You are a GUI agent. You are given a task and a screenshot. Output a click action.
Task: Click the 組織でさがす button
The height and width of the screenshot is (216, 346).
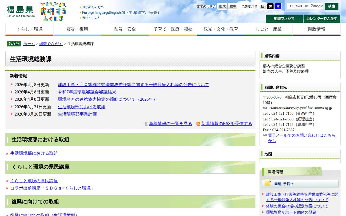click(x=284, y=19)
